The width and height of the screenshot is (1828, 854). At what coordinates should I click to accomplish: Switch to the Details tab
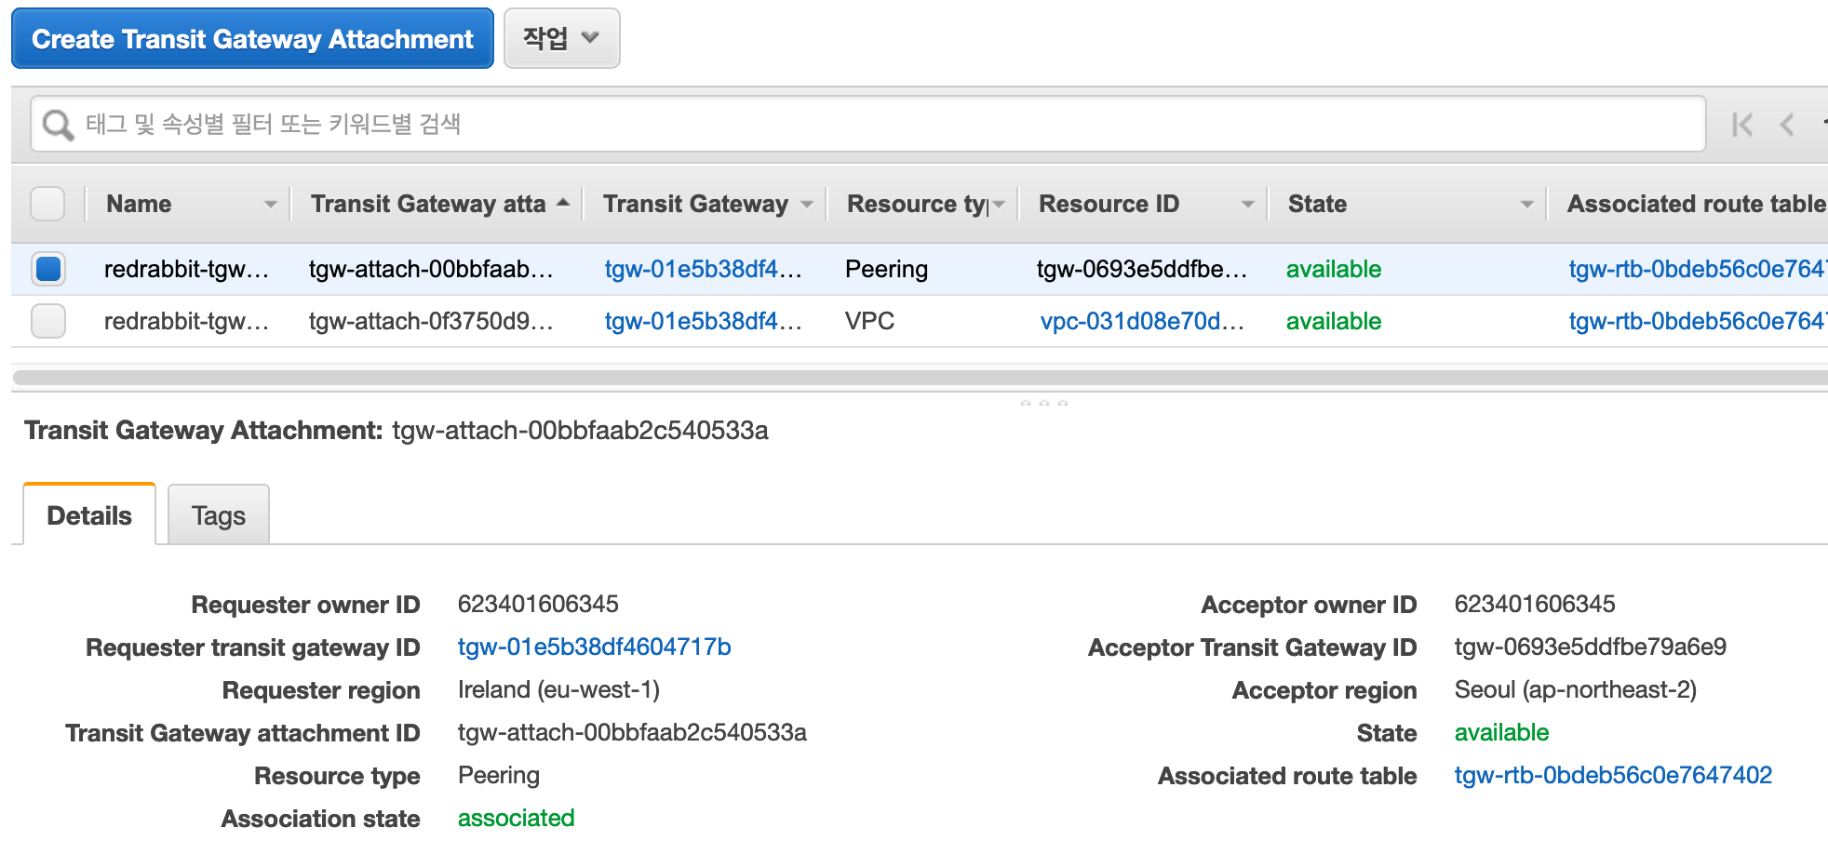89,514
